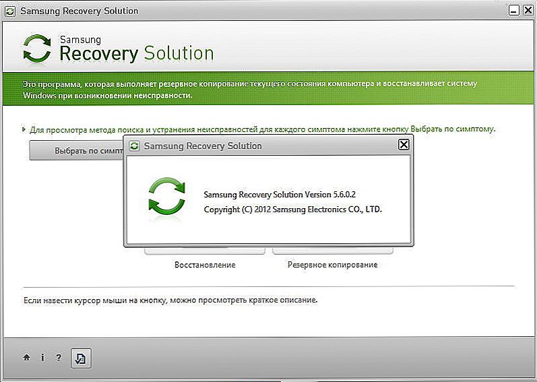The width and height of the screenshot is (537, 382).
Task: Click the arrow bullet before Для просмотра метода
Action: click(x=24, y=129)
